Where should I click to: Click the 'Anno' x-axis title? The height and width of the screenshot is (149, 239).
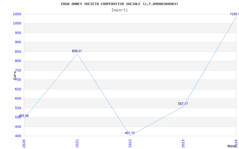coord(232,146)
